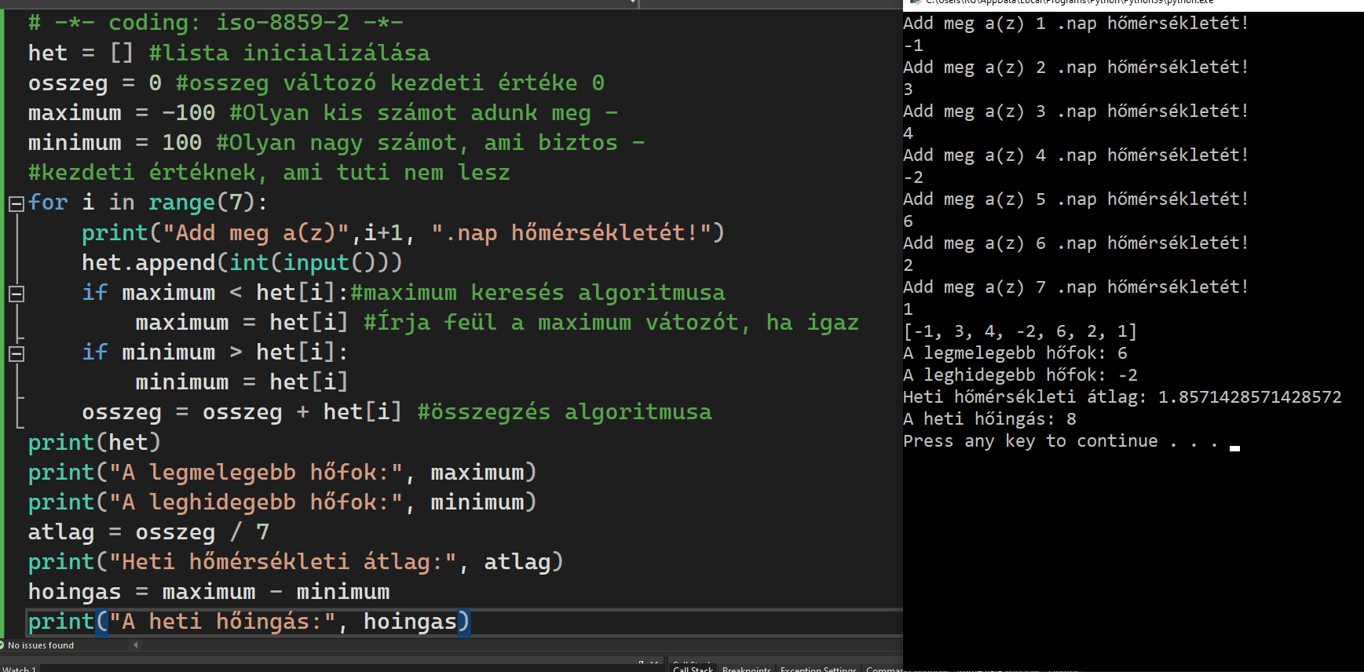Viewport: 1364px width, 672px height.
Task: Open the Exception Settings tab
Action: coord(818,668)
